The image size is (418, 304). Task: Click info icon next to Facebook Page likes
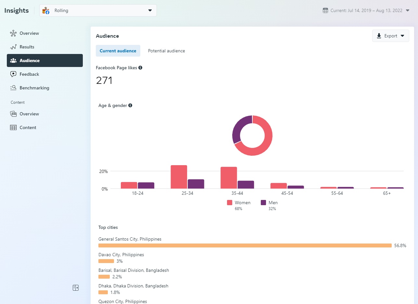tap(140, 68)
